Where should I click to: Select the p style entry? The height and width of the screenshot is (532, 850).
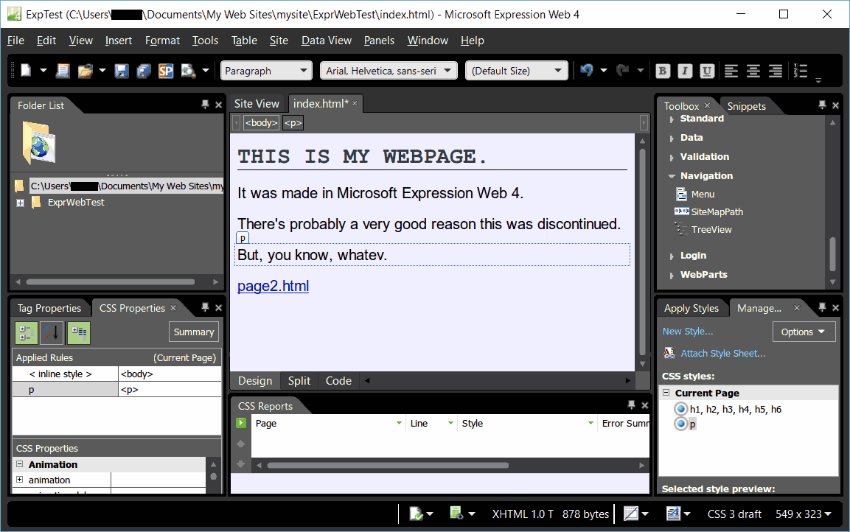[x=686, y=424]
